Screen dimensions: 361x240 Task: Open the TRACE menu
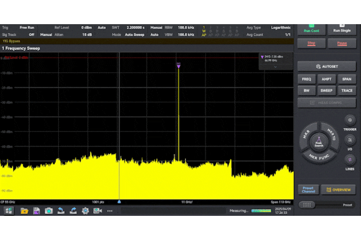347,90
